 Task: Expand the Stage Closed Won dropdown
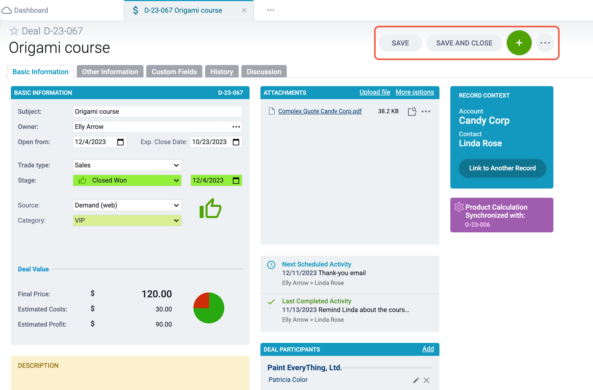tap(176, 180)
